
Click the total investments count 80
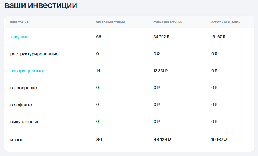(99, 140)
